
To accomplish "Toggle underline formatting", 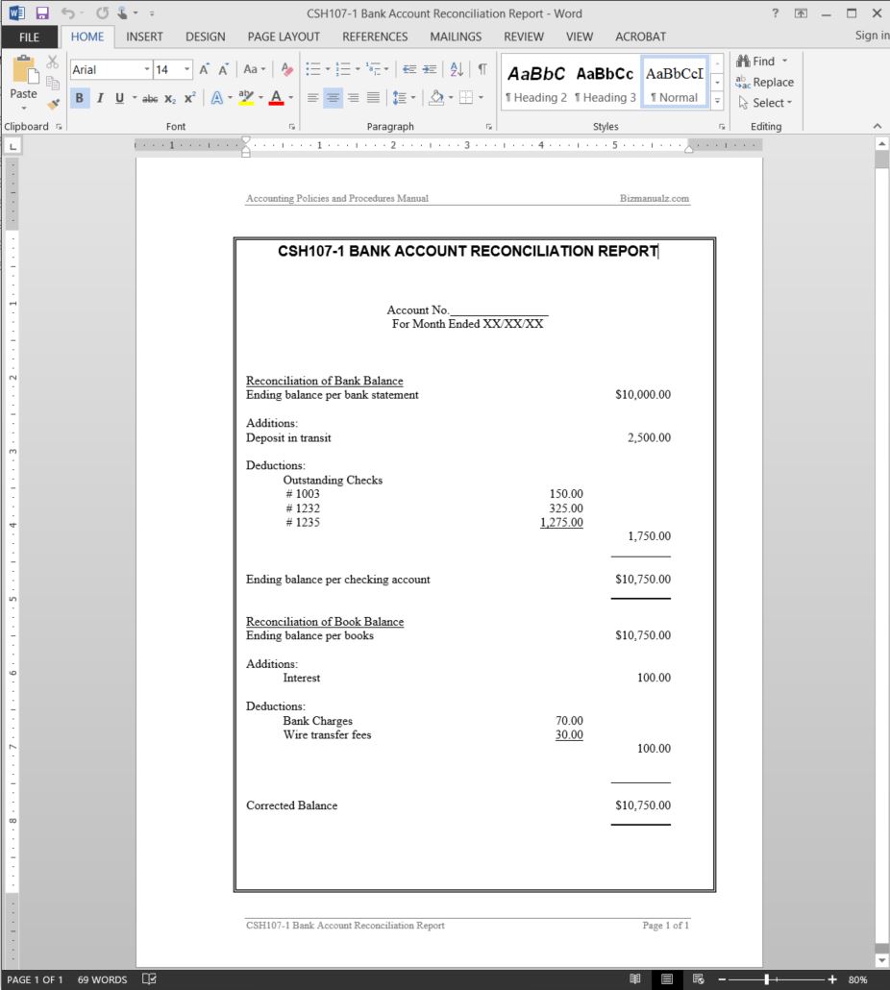I will click(x=119, y=98).
